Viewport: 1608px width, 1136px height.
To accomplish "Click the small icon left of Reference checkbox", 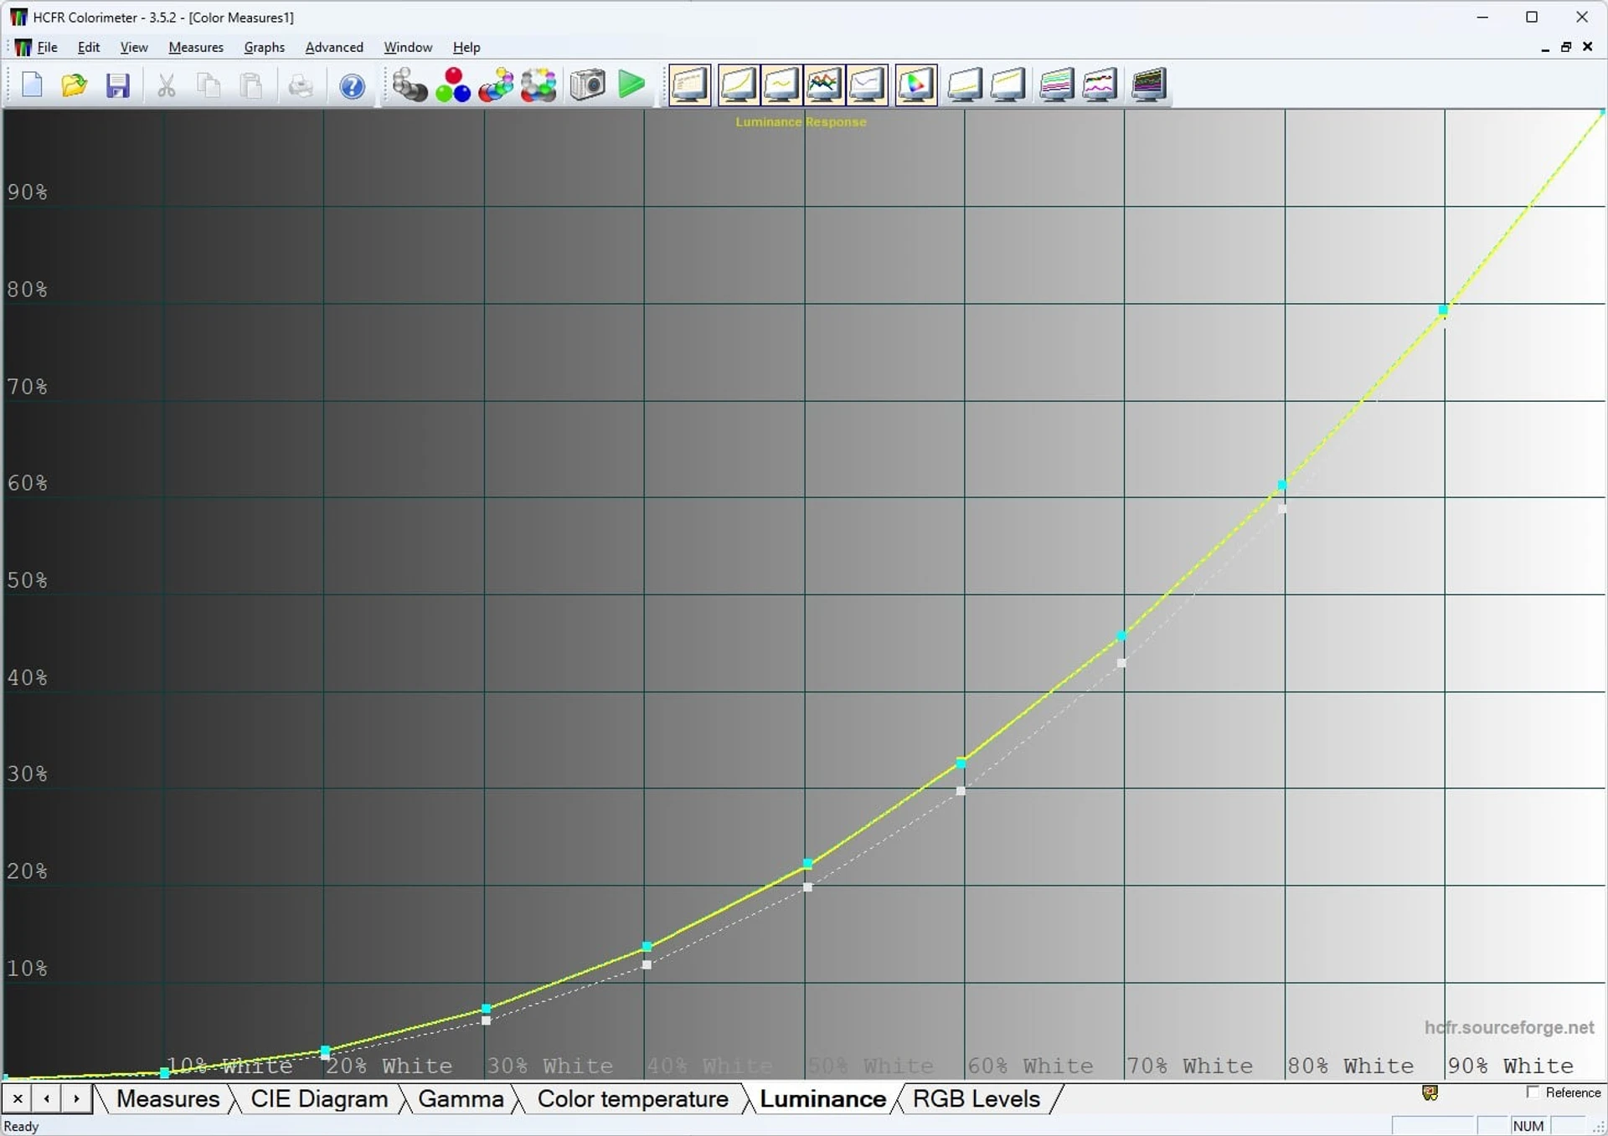I will (x=1430, y=1092).
